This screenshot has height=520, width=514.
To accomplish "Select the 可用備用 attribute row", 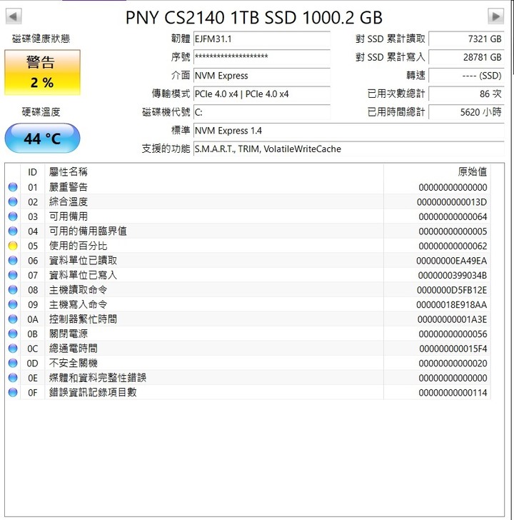I will (248, 216).
